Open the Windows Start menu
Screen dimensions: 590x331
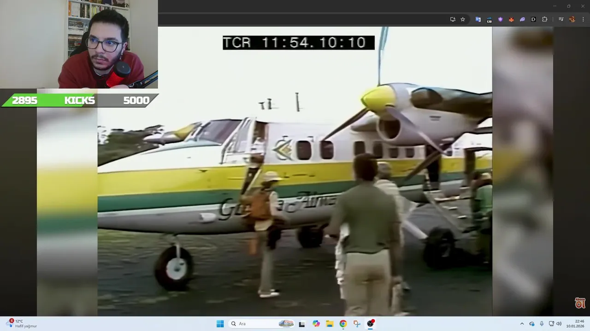pos(220,324)
